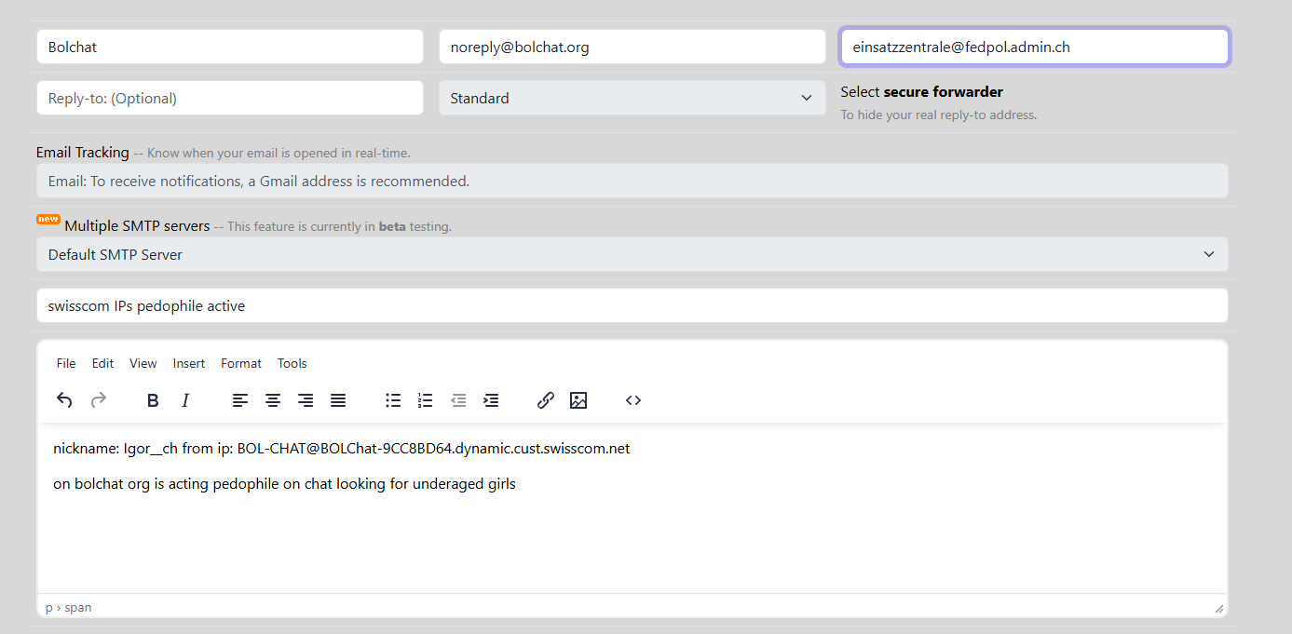Insert a bullet list
The image size is (1292, 634).
point(393,400)
